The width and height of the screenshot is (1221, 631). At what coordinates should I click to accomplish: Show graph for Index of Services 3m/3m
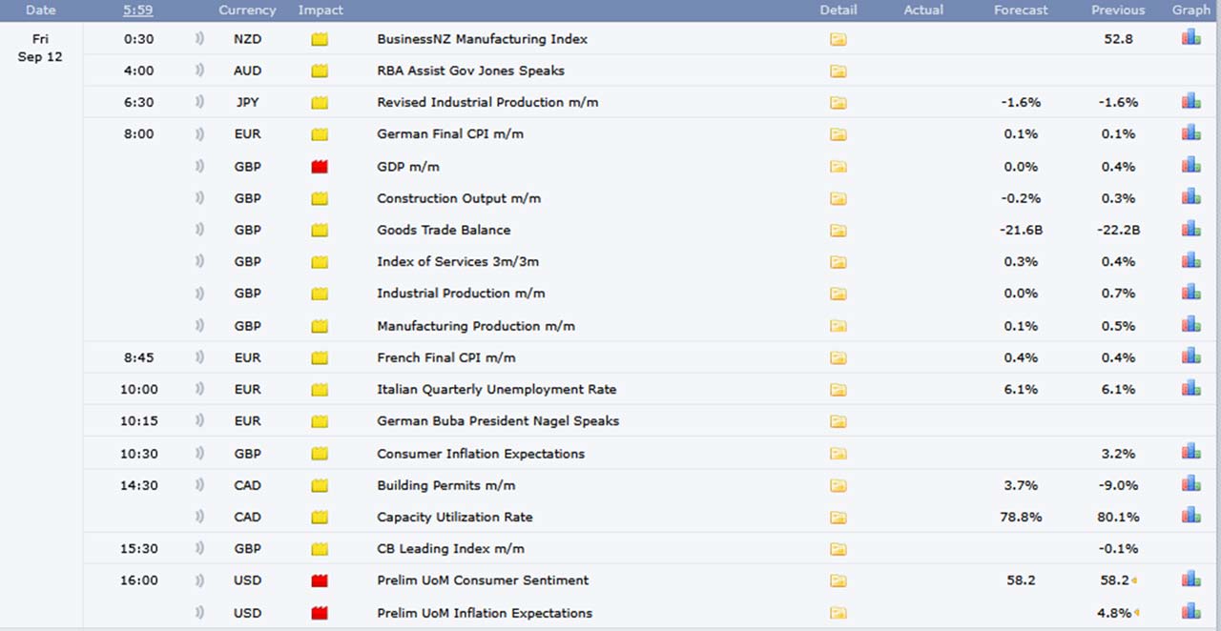[1190, 260]
